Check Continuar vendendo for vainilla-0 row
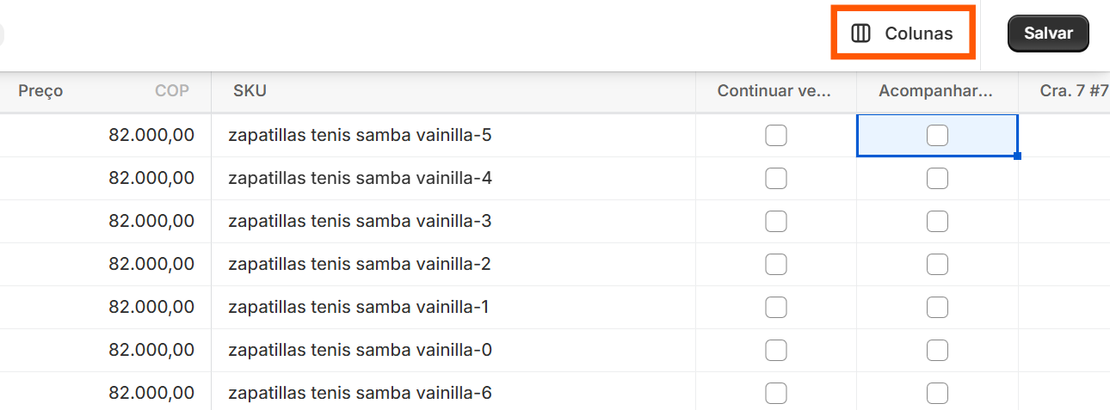This screenshot has width=1110, height=410. click(x=776, y=351)
